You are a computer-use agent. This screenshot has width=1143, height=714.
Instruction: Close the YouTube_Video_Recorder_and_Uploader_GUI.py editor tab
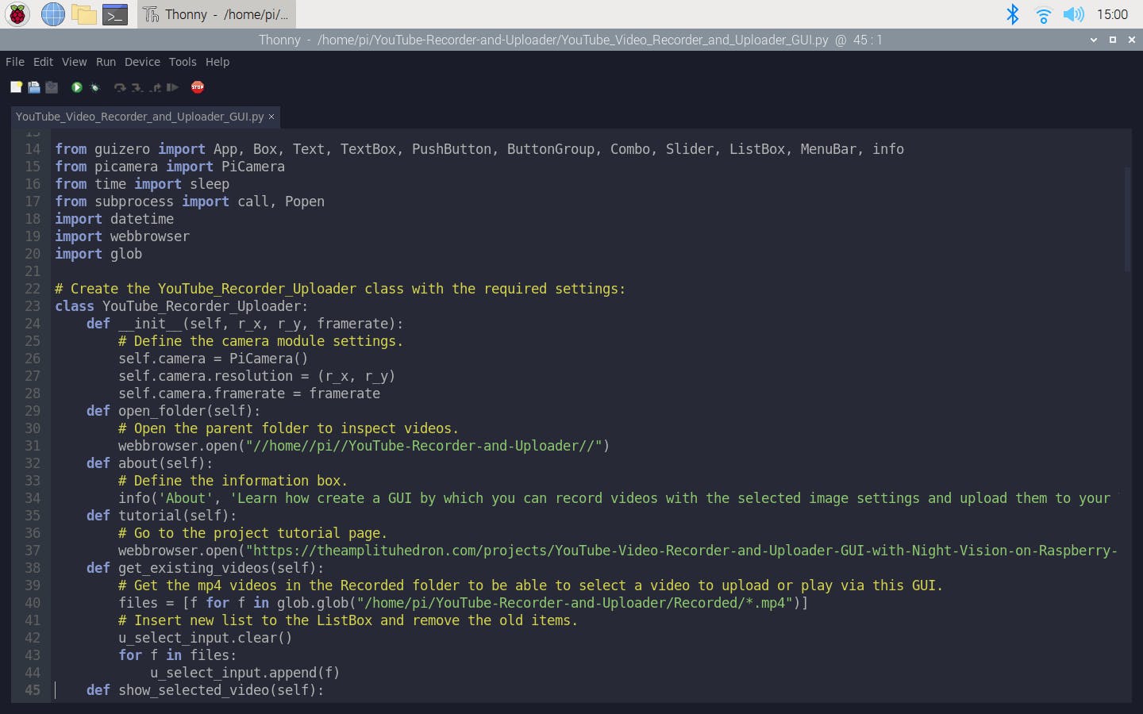click(271, 117)
